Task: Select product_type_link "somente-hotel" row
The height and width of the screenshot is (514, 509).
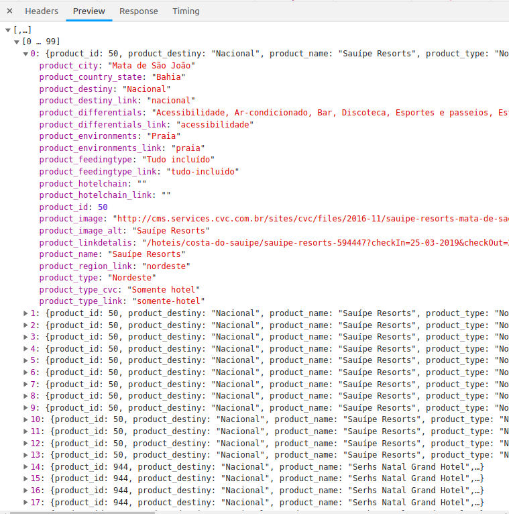Action: click(x=122, y=301)
